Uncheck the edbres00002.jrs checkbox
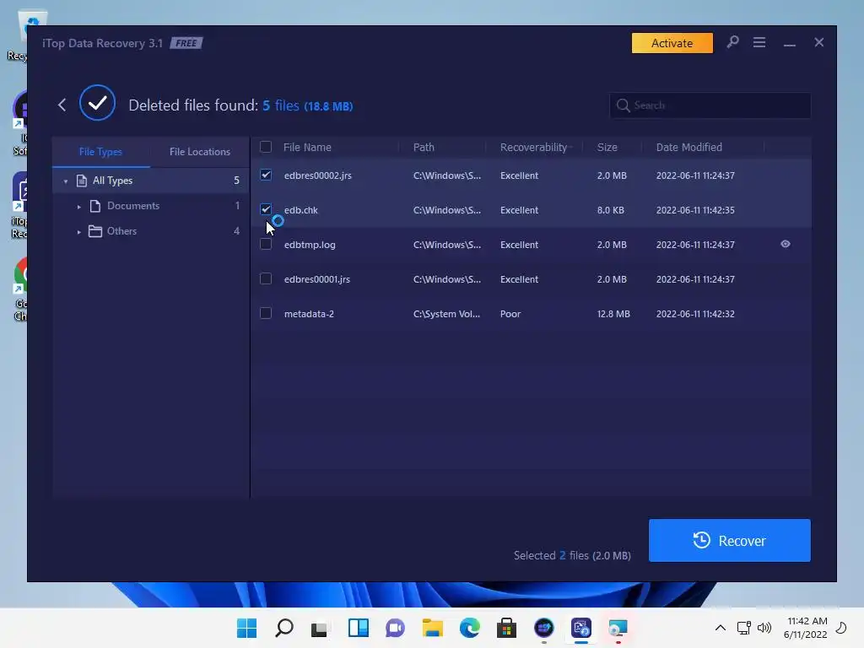This screenshot has width=864, height=648. click(x=266, y=175)
